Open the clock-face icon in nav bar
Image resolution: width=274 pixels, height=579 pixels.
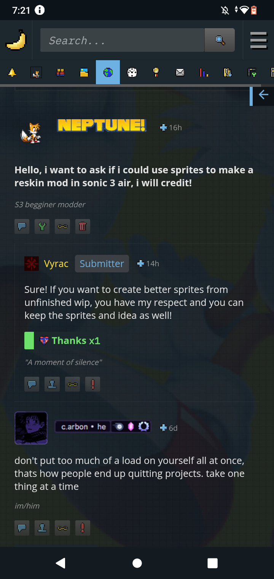(132, 72)
